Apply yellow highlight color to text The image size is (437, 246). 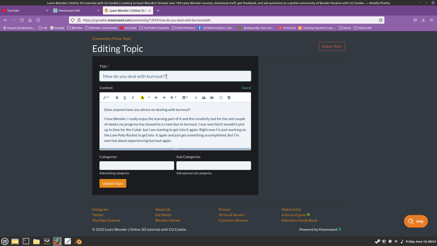click(142, 97)
